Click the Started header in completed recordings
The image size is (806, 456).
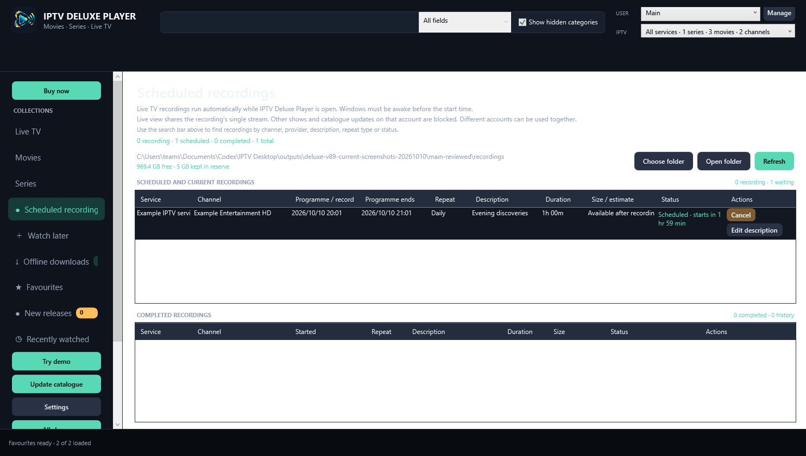[x=305, y=332]
